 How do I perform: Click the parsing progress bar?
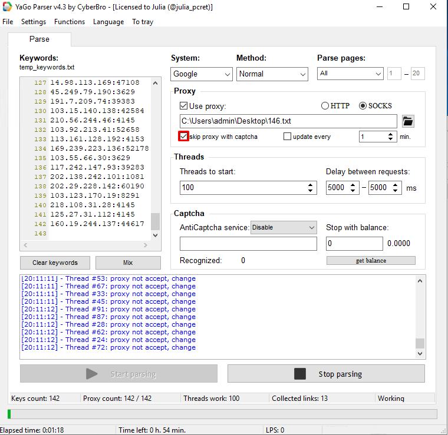[x=222, y=414]
